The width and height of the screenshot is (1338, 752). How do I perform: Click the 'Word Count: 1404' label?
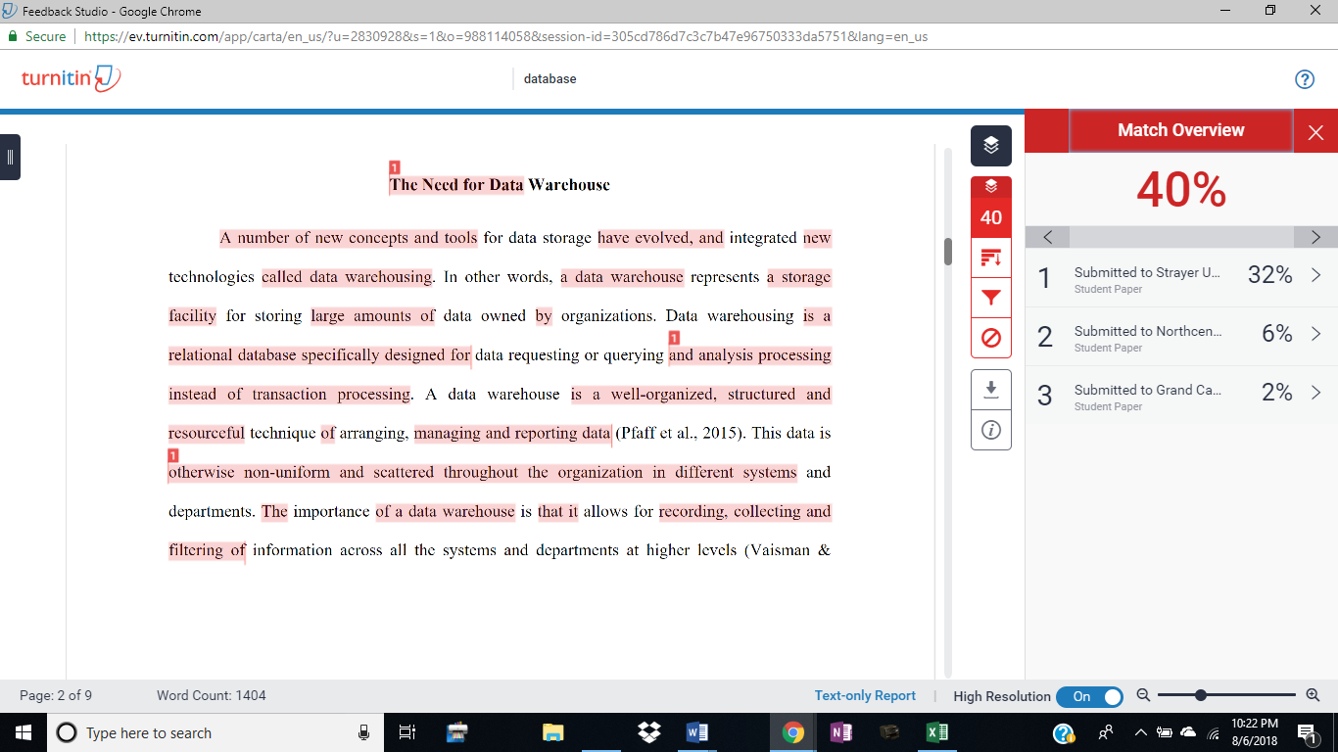pyautogui.click(x=212, y=695)
